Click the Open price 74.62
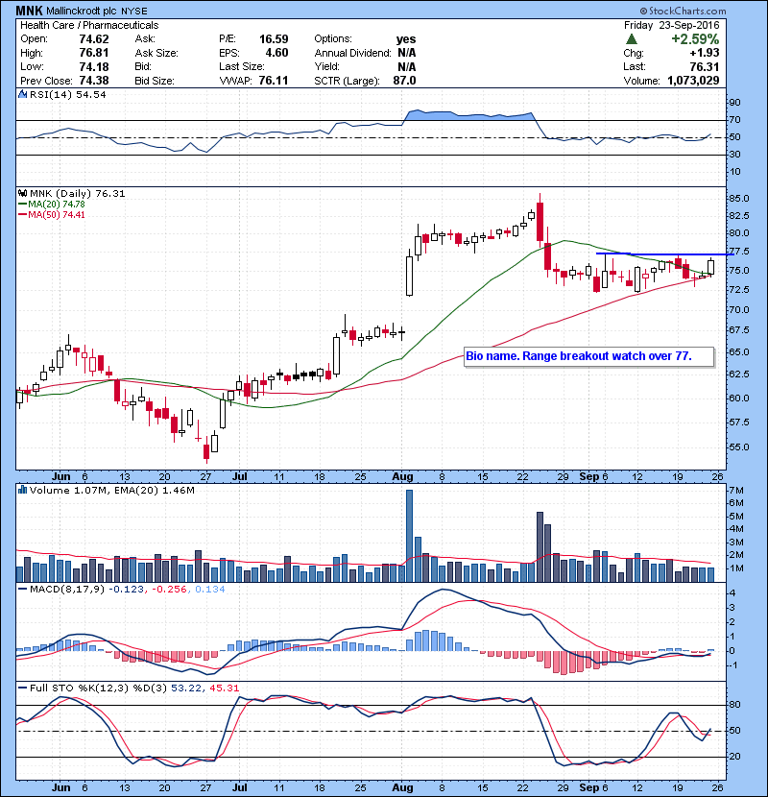The width and height of the screenshot is (768, 797). tap(94, 39)
